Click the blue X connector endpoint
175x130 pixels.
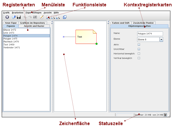(x=64, y=37)
